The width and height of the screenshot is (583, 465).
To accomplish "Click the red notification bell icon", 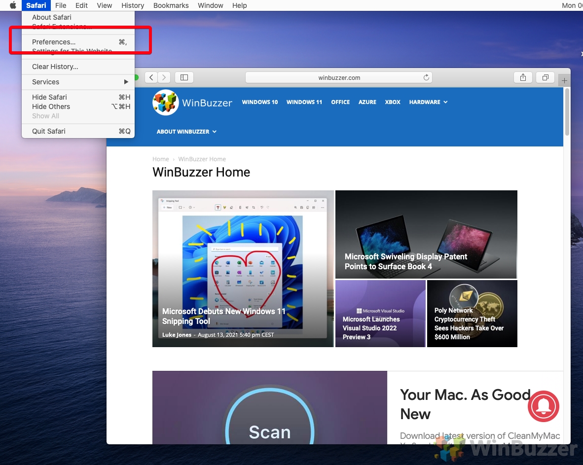I will pos(544,406).
